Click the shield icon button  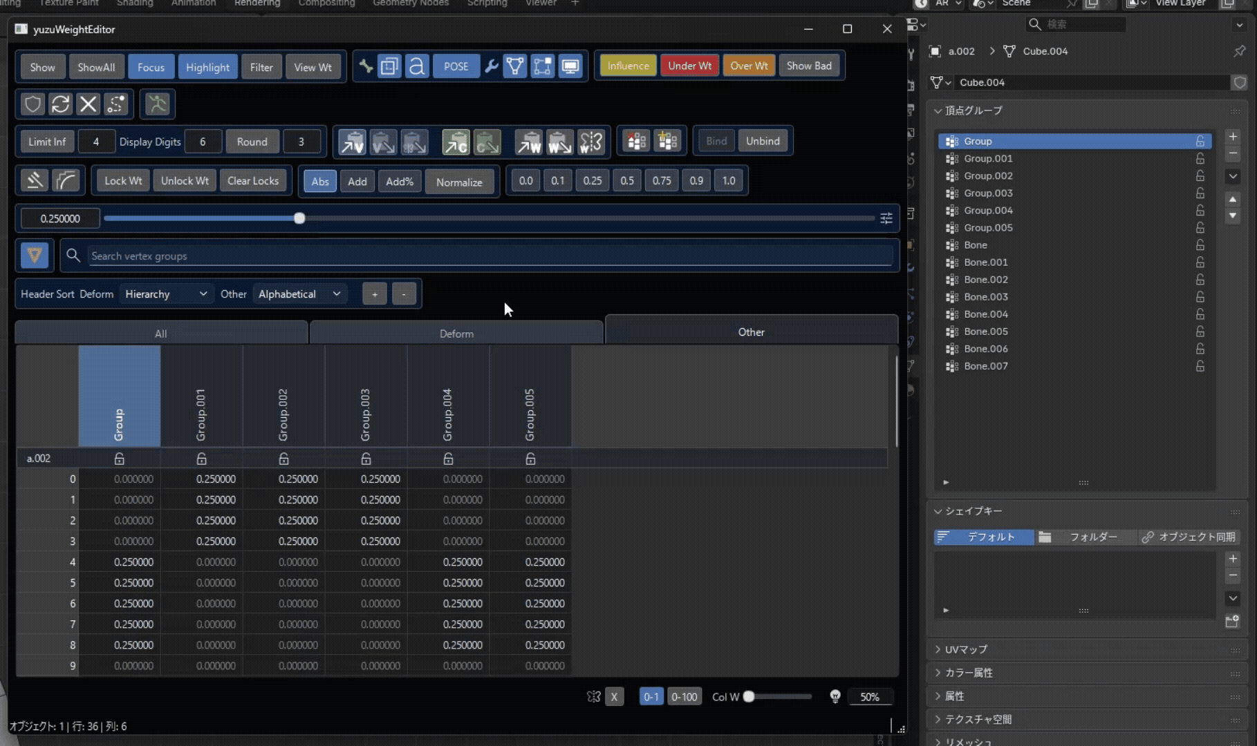coord(33,104)
